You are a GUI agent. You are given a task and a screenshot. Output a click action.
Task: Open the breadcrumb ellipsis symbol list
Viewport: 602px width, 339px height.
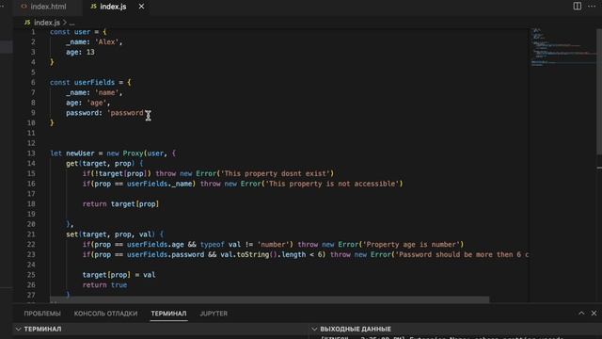click(71, 23)
